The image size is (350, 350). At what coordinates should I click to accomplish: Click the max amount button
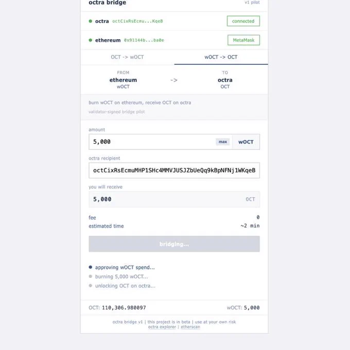223,142
